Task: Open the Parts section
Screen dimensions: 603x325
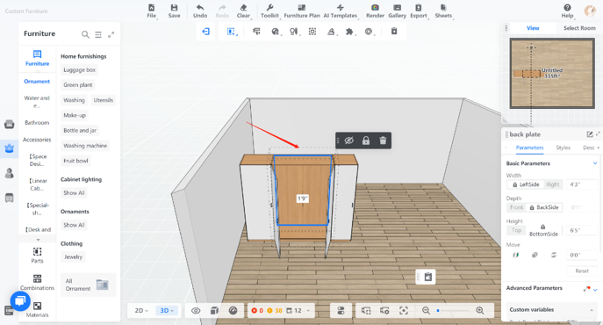Action: pos(37,256)
